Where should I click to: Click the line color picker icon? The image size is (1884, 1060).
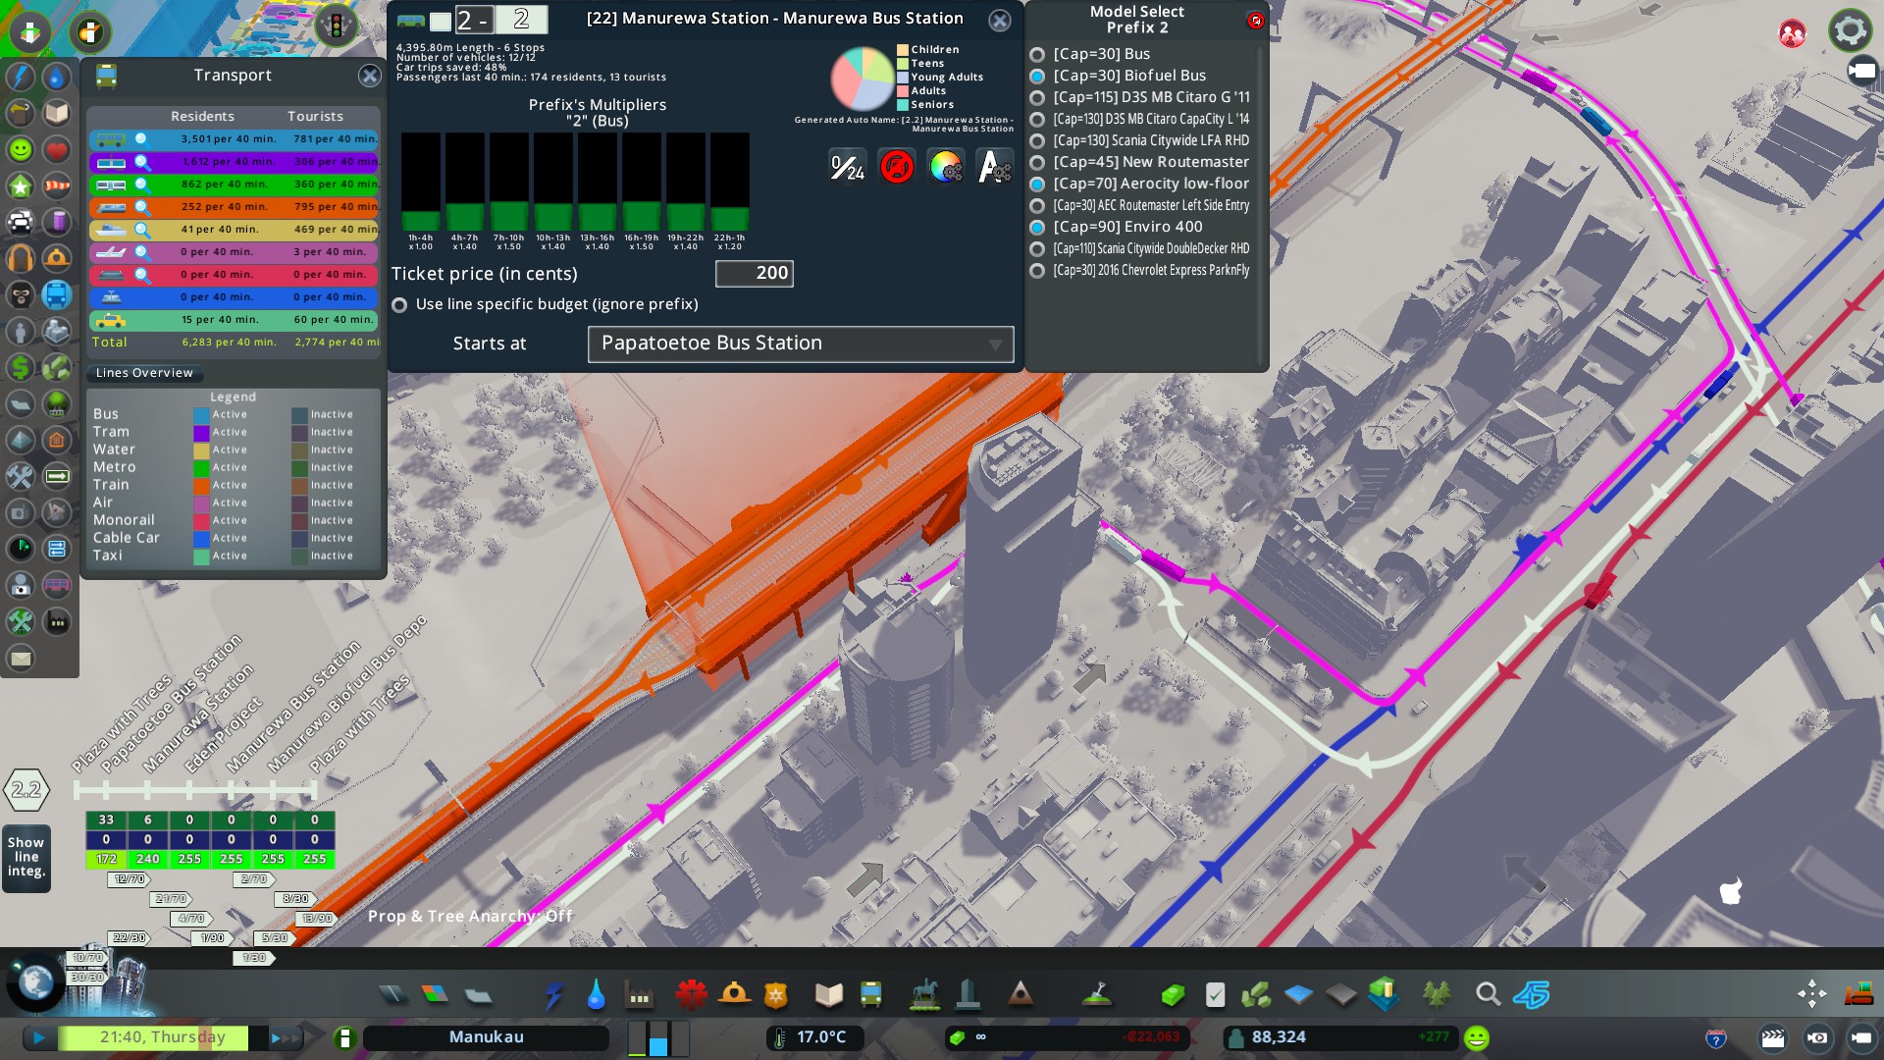coord(946,167)
